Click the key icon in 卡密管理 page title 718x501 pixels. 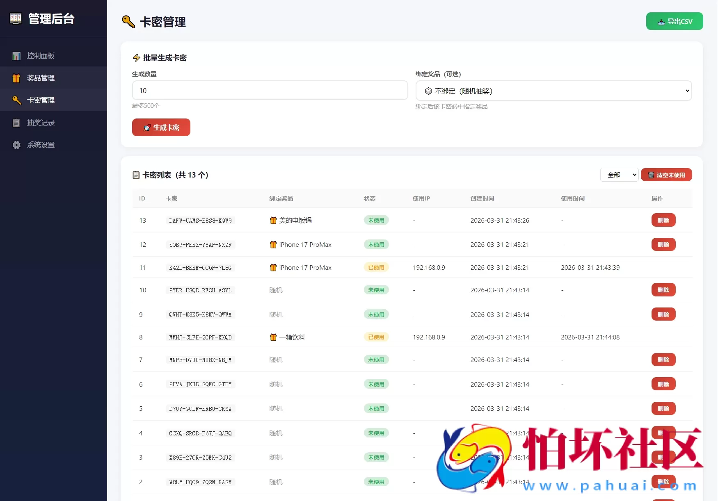tap(127, 22)
